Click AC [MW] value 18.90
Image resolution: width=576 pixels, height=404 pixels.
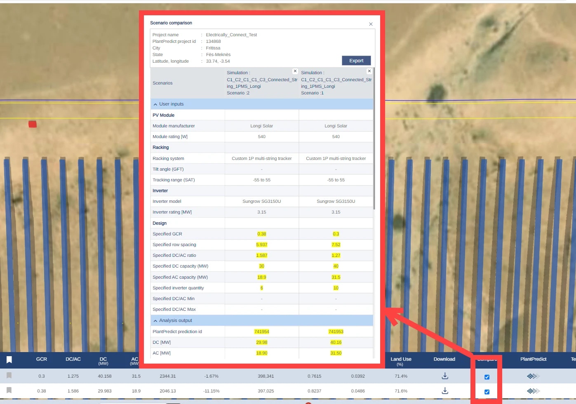pyautogui.click(x=262, y=353)
